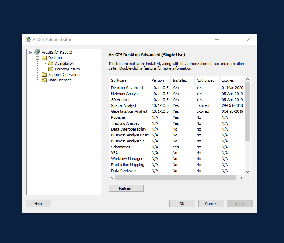Screen dimensions: 284x243
Task: Click the scroll left arrow of the list
Action: click(x=112, y=178)
